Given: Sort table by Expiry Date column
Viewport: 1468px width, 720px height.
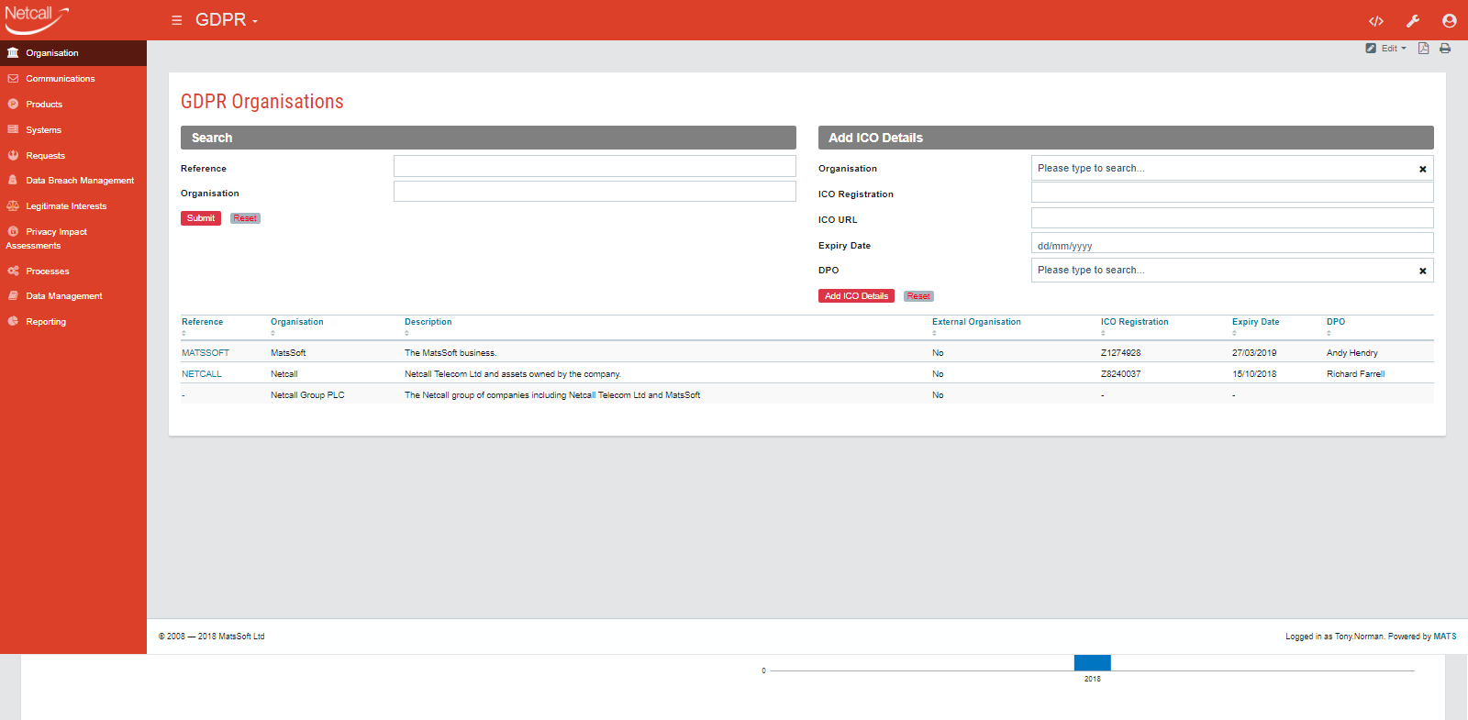Looking at the screenshot, I should pyautogui.click(x=1255, y=322).
